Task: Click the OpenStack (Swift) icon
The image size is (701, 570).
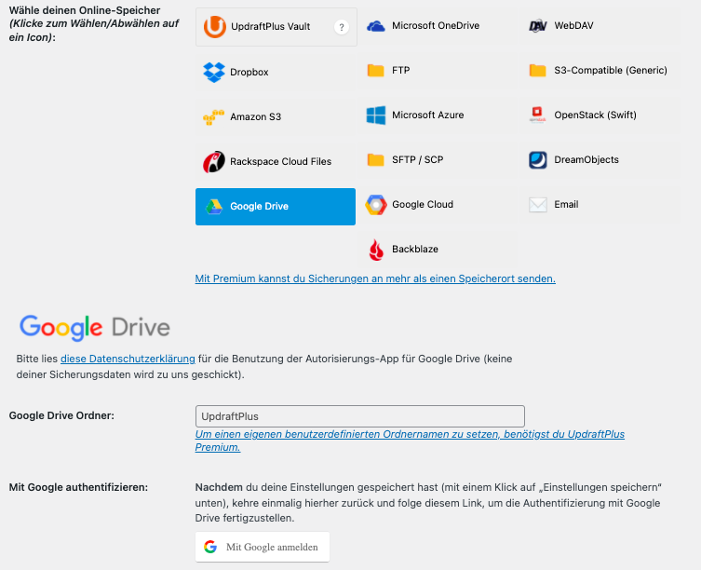Action: (538, 115)
